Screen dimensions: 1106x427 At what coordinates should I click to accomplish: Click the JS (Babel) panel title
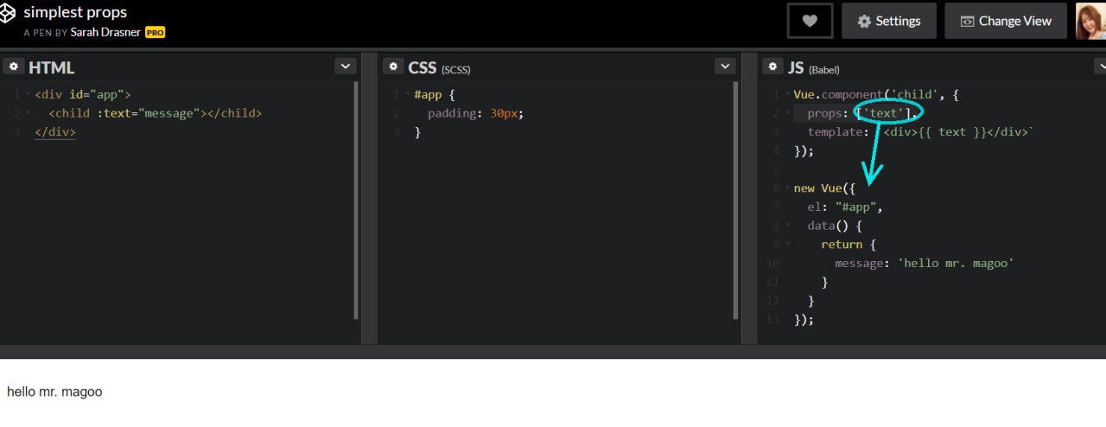coord(813,67)
